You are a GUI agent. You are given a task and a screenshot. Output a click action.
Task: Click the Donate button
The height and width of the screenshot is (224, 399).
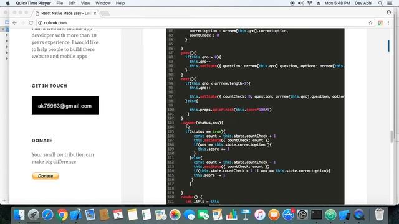[x=46, y=176]
